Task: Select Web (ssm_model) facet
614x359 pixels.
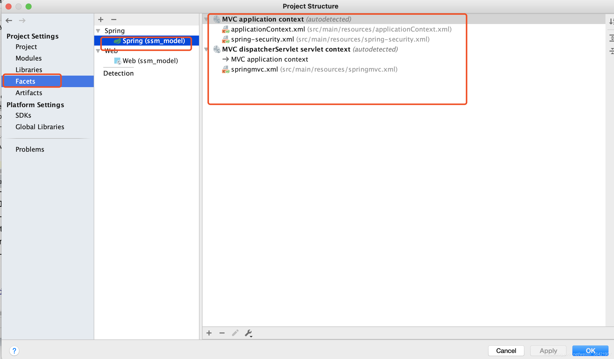Action: point(150,61)
